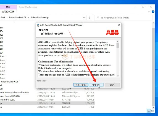The height and width of the screenshot is (116, 158).
Task: Click the RobotStudiosetup search field
Action: point(123,18)
